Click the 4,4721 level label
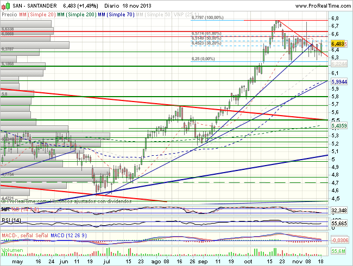Viewport: 353px width, 266px height. 8,199
